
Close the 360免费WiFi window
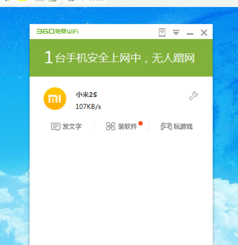(x=204, y=33)
